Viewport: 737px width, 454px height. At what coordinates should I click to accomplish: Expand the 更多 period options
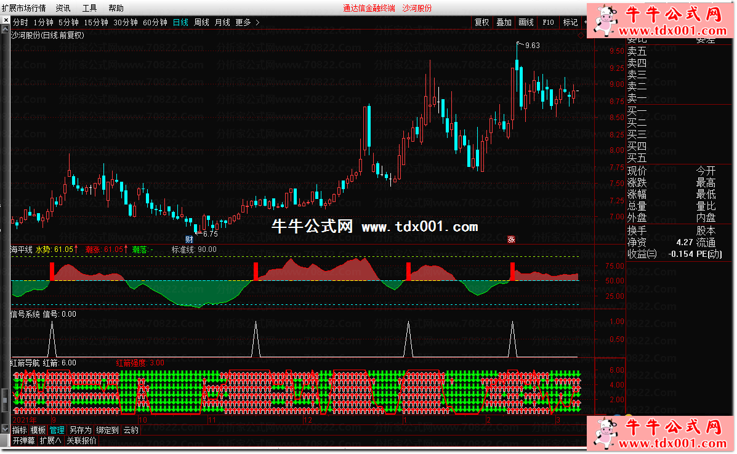pyautogui.click(x=247, y=22)
